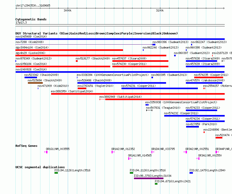Click the DGV Structural Variants track title

click(x=96, y=33)
